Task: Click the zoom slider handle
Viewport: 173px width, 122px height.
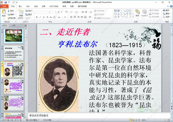Action: coord(156,120)
